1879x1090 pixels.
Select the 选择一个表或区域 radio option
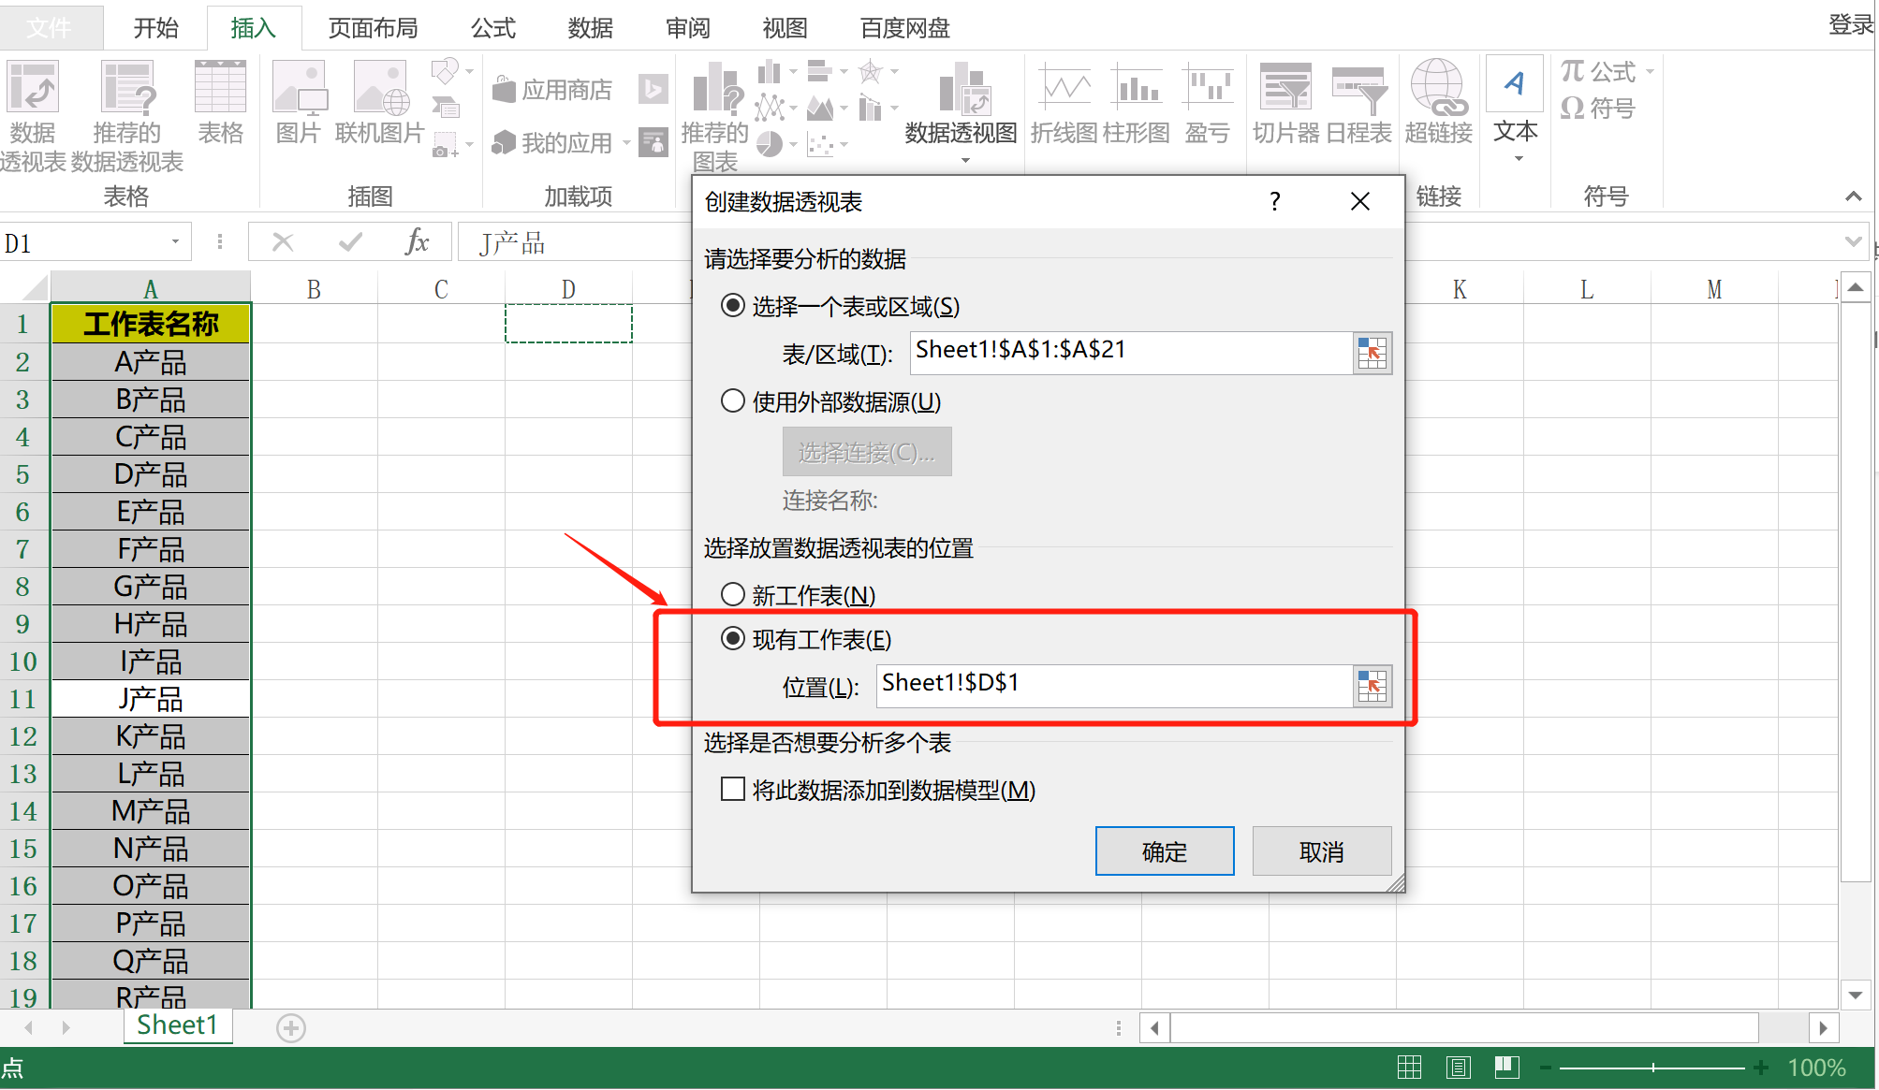(732, 306)
